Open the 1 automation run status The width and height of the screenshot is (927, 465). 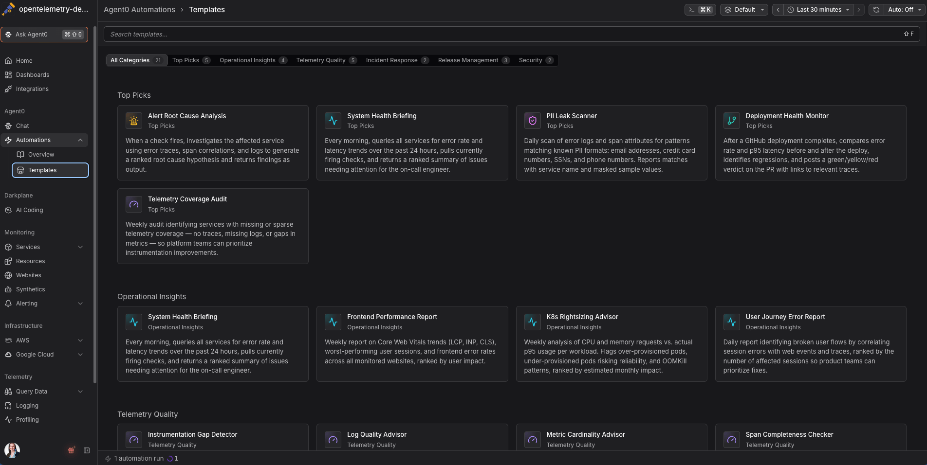click(x=142, y=458)
